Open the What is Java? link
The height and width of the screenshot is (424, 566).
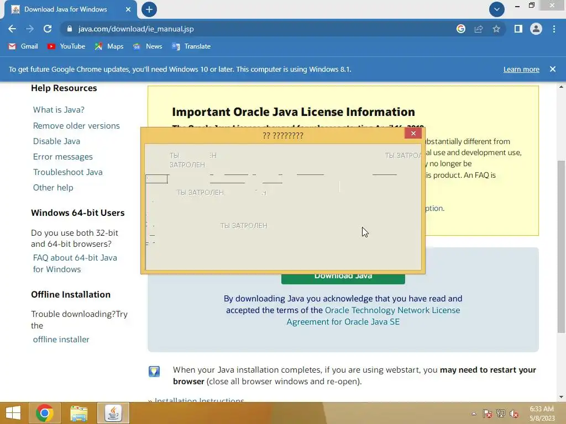[59, 110]
